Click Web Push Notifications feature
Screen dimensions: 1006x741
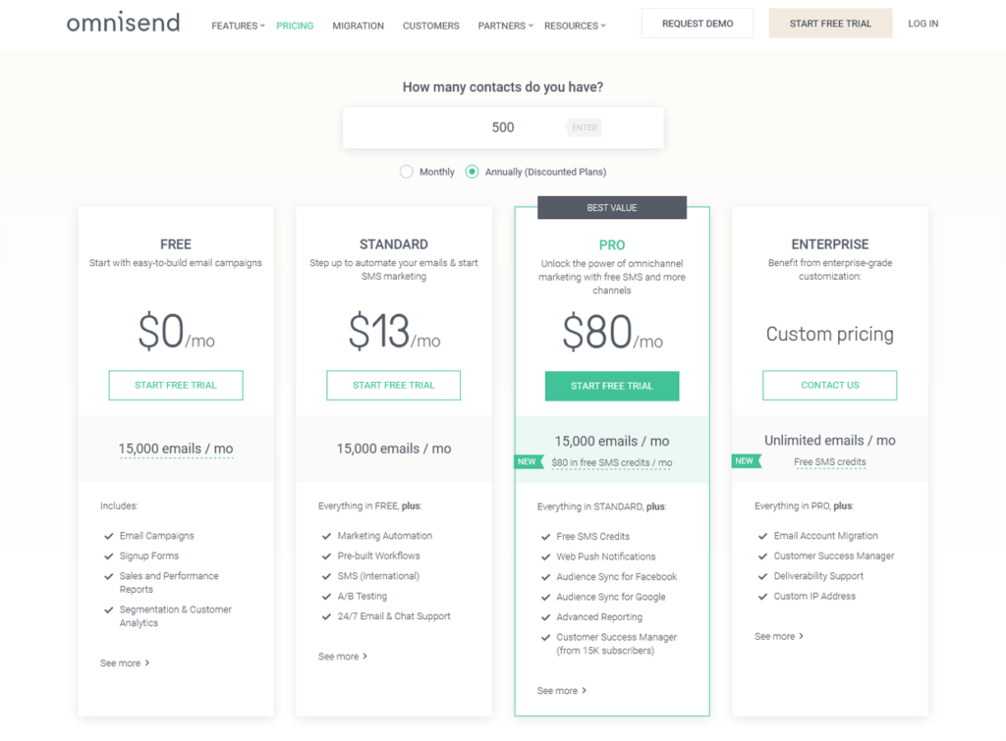[x=605, y=556]
